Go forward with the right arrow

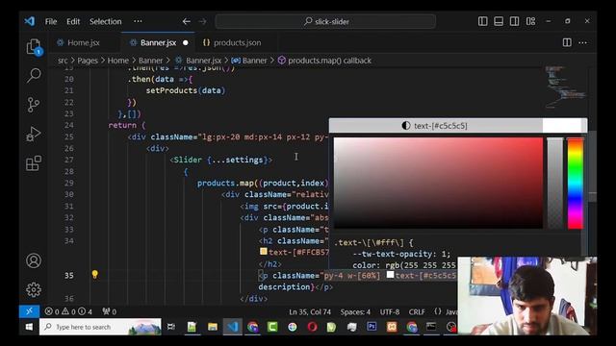pyautogui.click(x=203, y=21)
